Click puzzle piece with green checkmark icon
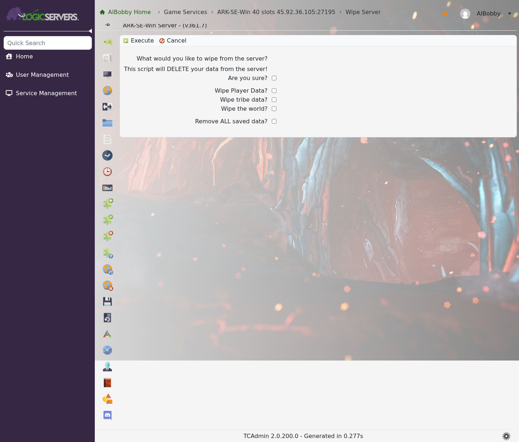The image size is (519, 442). pos(108,220)
